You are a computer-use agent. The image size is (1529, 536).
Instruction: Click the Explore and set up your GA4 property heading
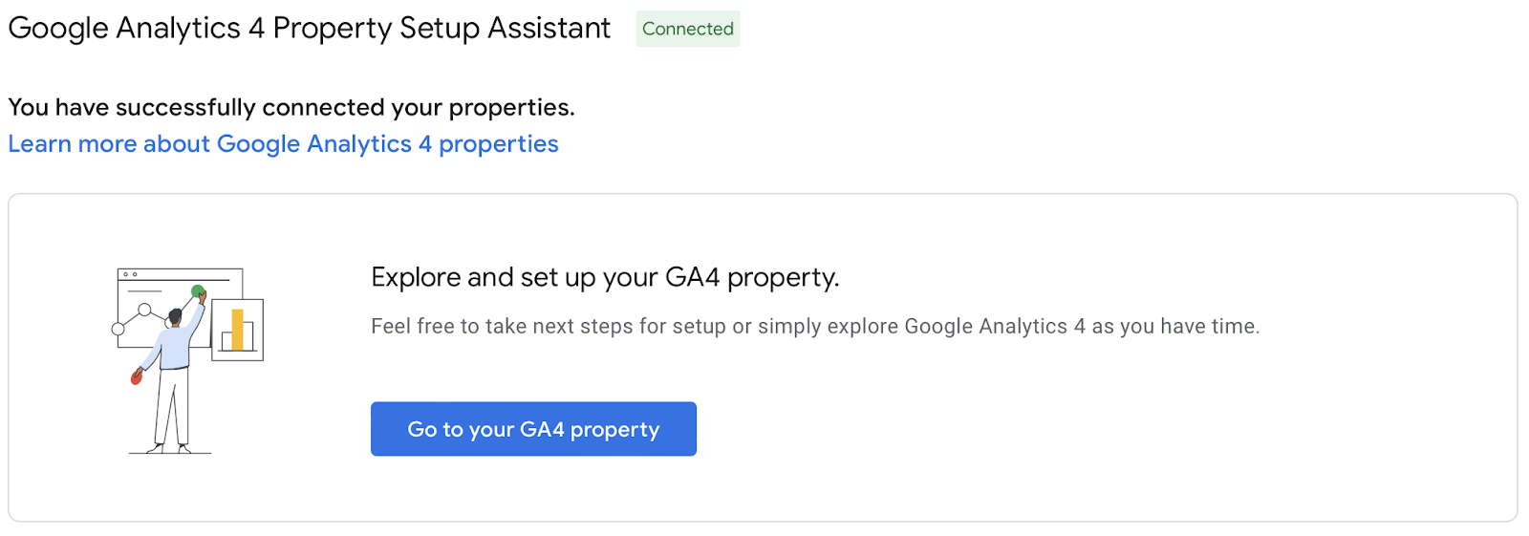605,277
